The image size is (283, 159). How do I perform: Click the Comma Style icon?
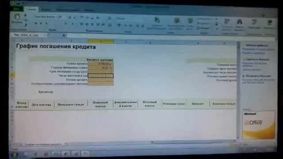point(130,26)
